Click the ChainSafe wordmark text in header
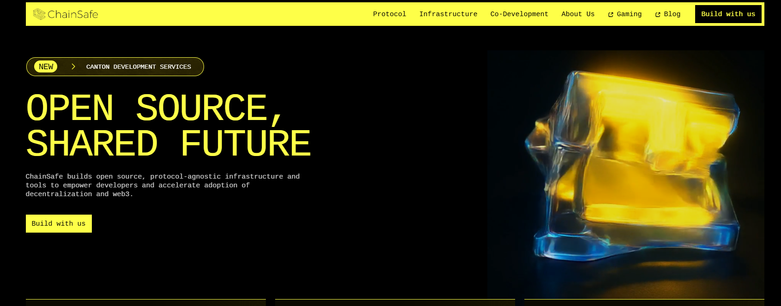The height and width of the screenshot is (306, 781). pyautogui.click(x=73, y=14)
